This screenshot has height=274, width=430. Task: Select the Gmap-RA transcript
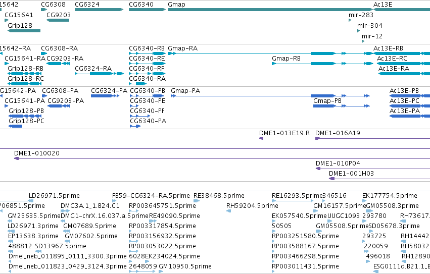pyautogui.click(x=270, y=53)
